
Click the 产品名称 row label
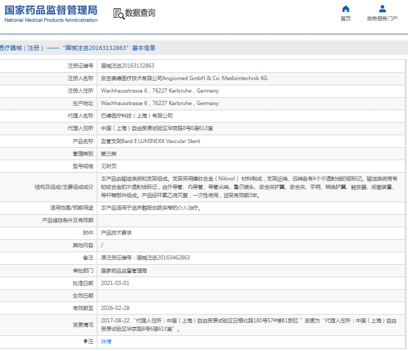(83, 141)
